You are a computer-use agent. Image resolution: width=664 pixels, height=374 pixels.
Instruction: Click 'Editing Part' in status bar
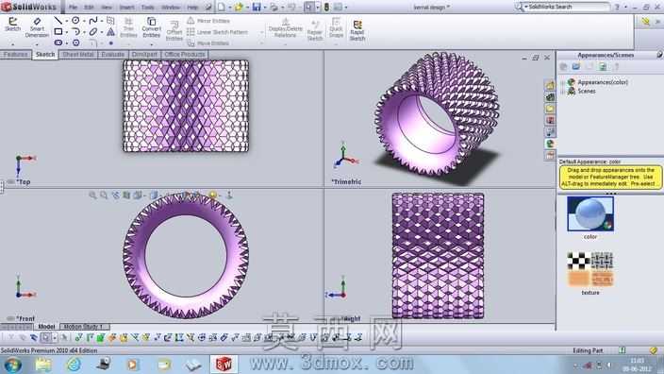point(588,350)
